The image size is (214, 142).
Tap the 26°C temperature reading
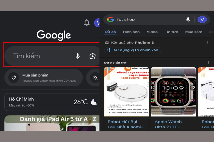[x=81, y=102]
